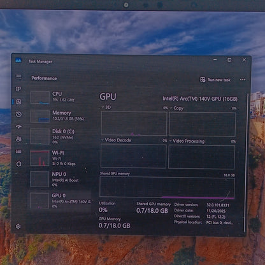Image resolution: width=265 pixels, height=265 pixels.
Task: Click the Shared GPU memory graph
Action: (x=167, y=188)
